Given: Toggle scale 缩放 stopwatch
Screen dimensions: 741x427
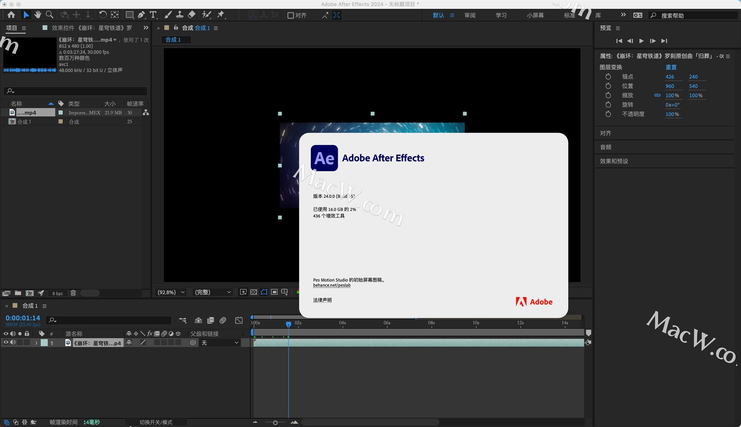Looking at the screenshot, I should pyautogui.click(x=608, y=95).
